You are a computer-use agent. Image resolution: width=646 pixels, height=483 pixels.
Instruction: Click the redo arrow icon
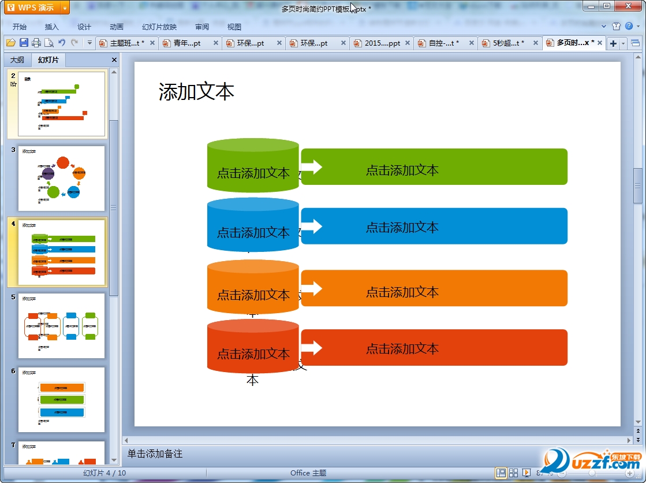click(74, 43)
